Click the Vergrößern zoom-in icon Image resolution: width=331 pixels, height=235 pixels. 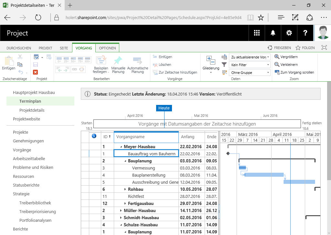[277, 57]
